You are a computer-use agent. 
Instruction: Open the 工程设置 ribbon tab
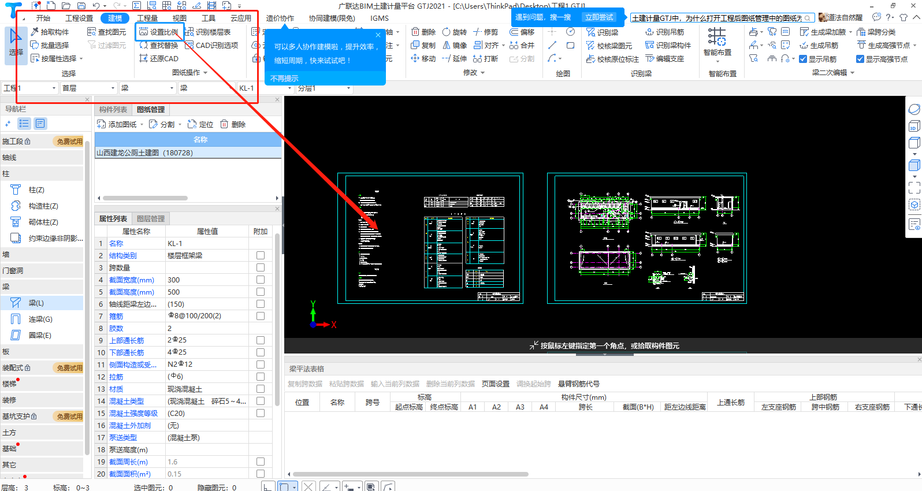pyautogui.click(x=79, y=18)
